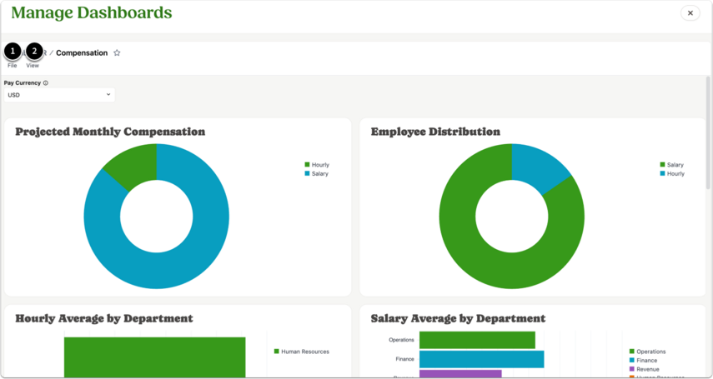Click the Manage Dashboards heading

coord(92,12)
